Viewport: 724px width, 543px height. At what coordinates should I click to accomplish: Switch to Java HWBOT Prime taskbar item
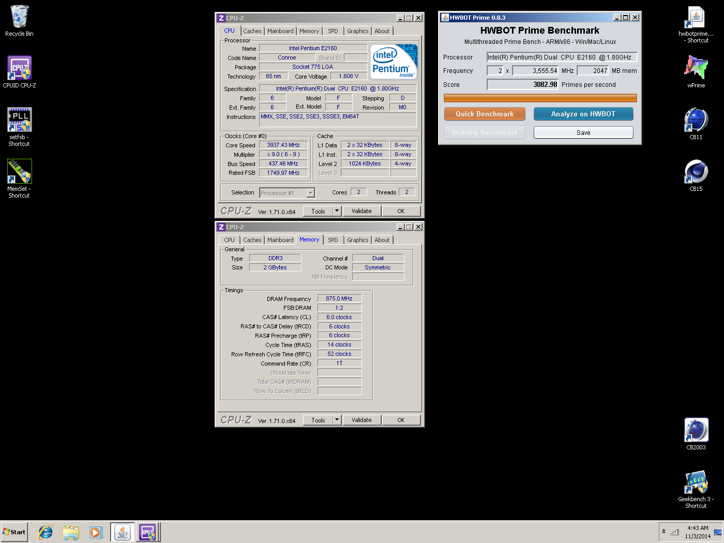pyautogui.click(x=123, y=532)
